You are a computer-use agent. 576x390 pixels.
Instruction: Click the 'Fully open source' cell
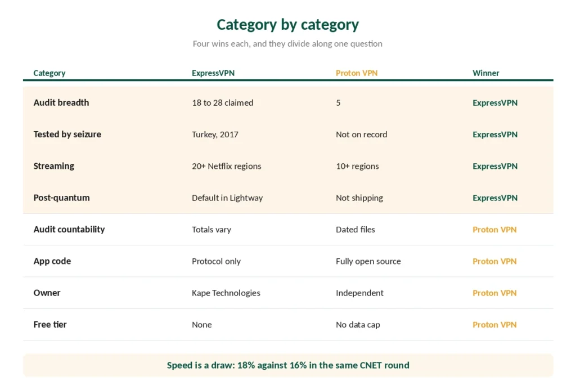coord(368,261)
